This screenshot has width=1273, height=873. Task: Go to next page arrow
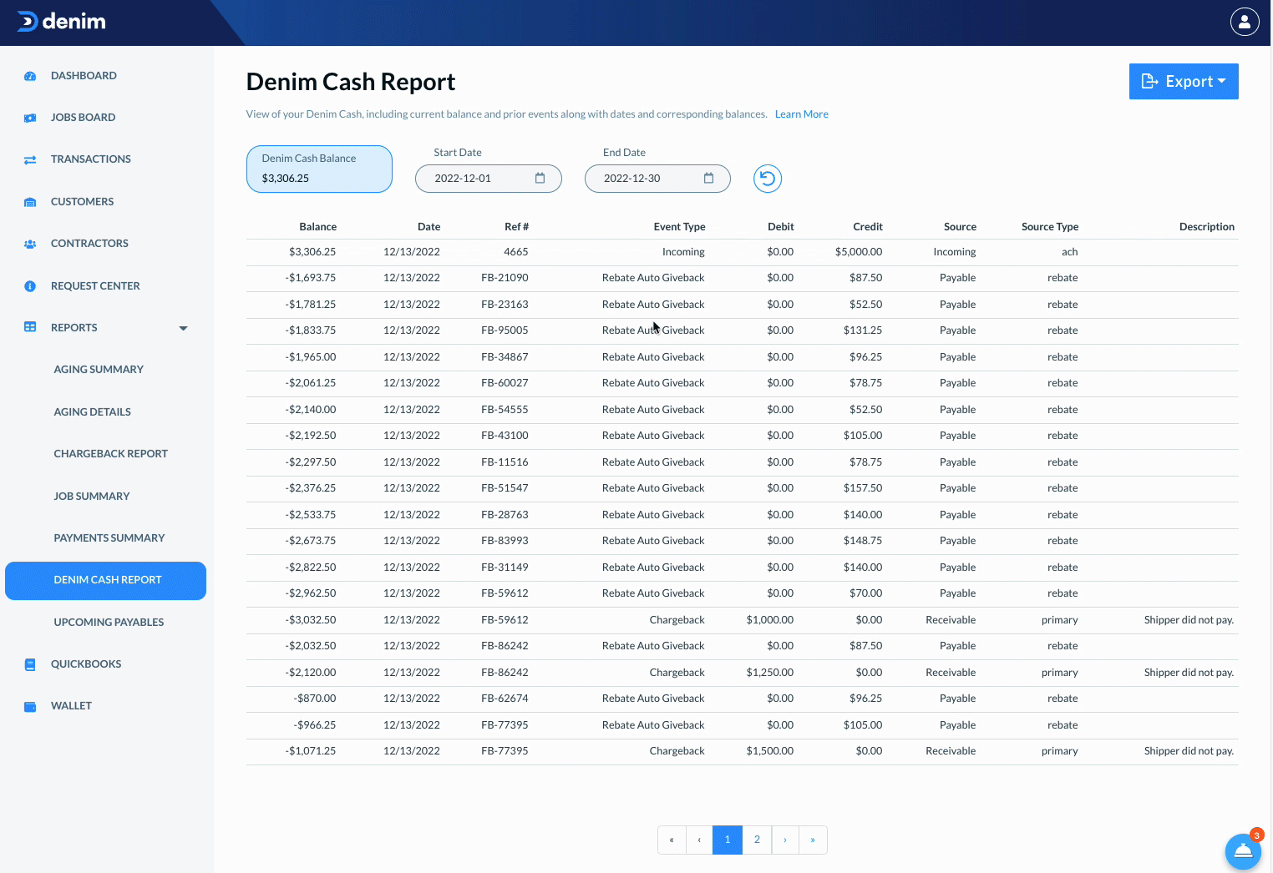[x=785, y=840]
